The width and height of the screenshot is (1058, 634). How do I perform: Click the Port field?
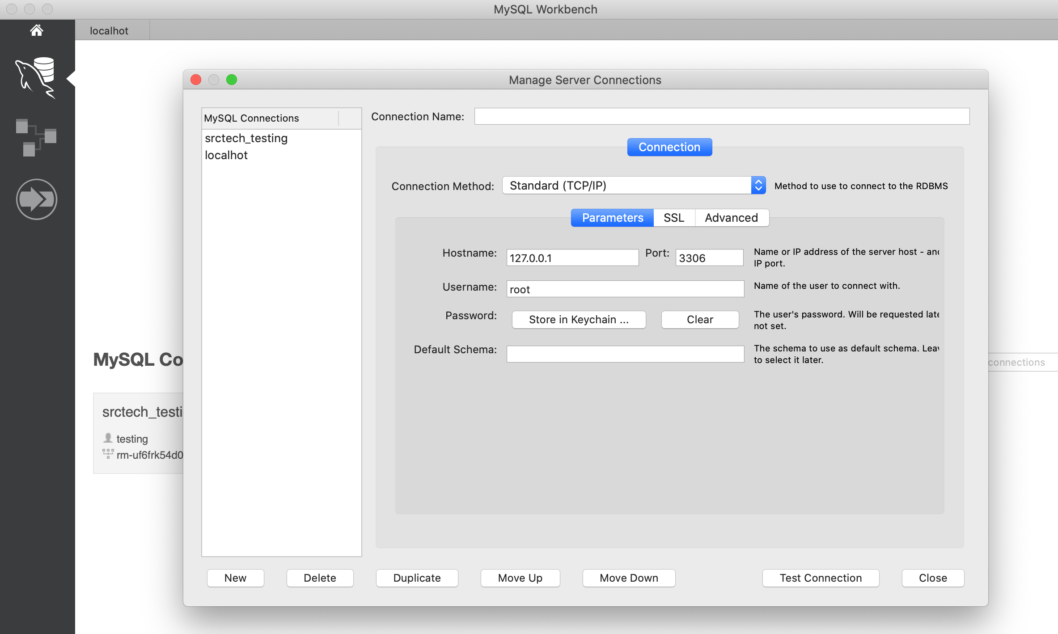(x=709, y=258)
